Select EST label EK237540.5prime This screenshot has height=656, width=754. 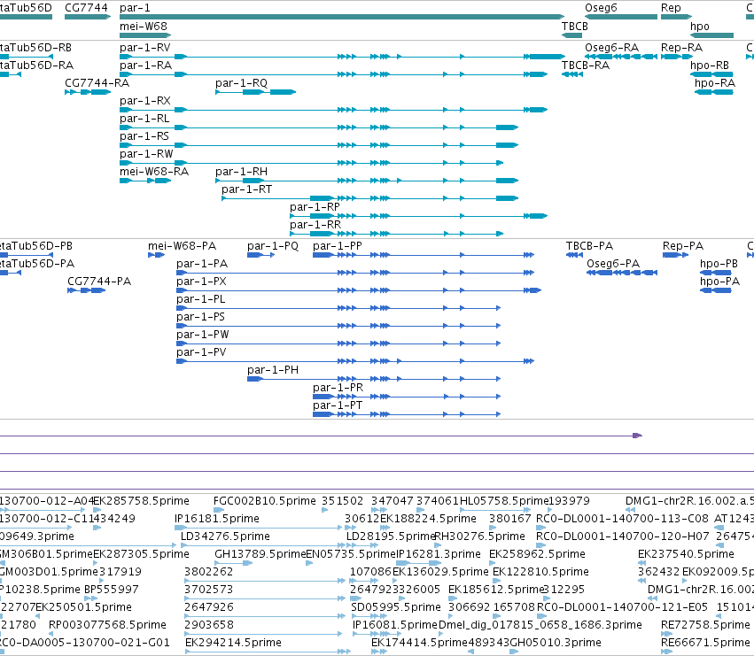click(x=686, y=554)
